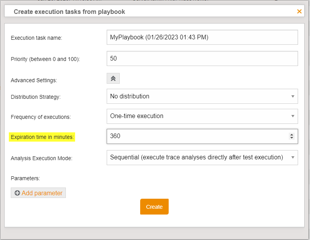Collapse Advanced Settings with double-chevron icon
The image size is (310, 240).
coord(113,78)
